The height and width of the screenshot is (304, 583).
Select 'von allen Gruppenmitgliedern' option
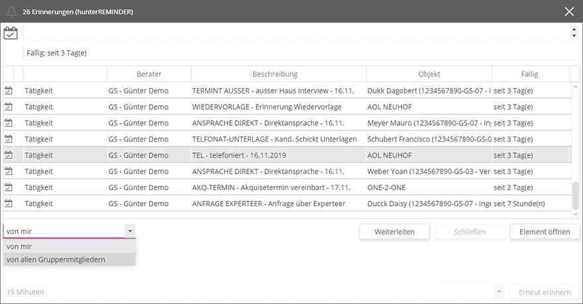click(69, 260)
